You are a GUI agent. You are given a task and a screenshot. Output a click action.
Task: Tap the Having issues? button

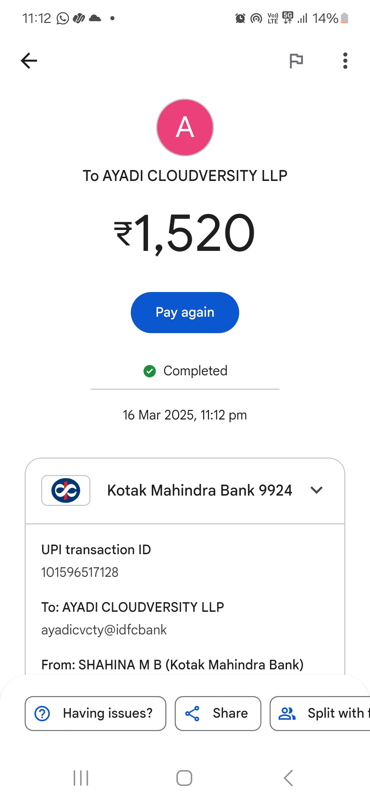96,714
